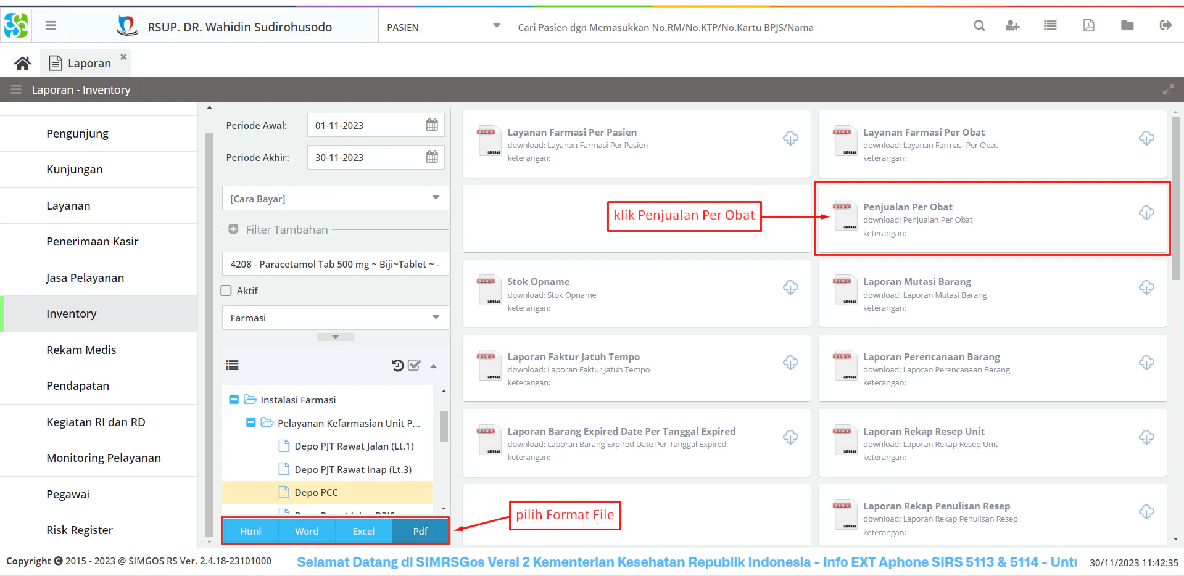Click the logout icon in header
Screen dimensions: 1184x576
[1165, 25]
